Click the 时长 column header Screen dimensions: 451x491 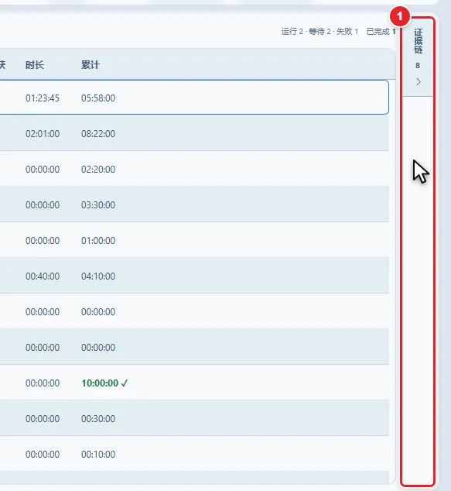point(35,65)
